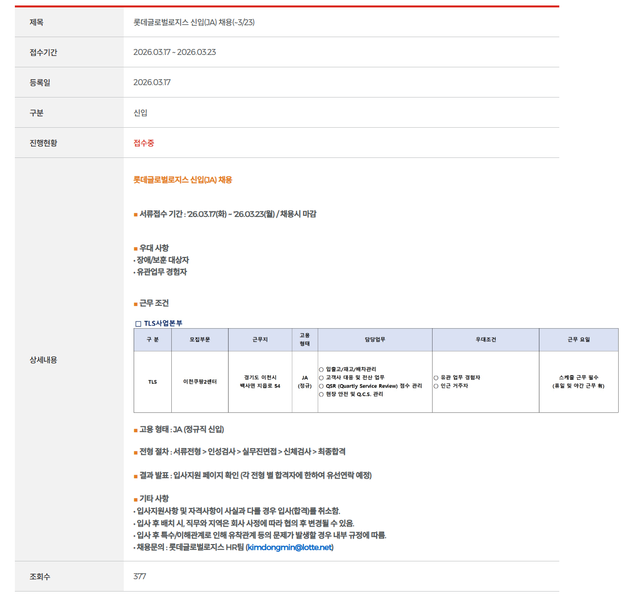Select the 구분 value '신입'

[x=141, y=113]
